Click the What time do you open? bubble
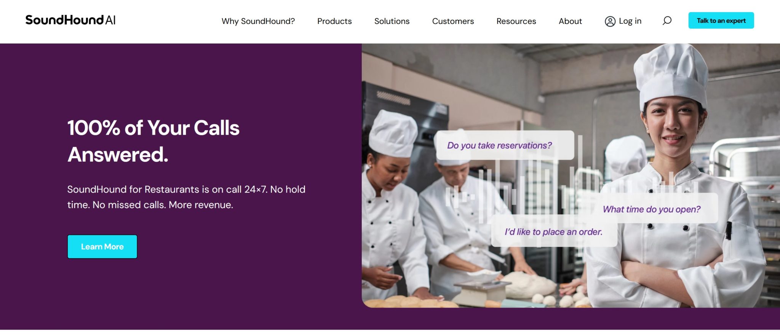The width and height of the screenshot is (780, 335). click(x=651, y=209)
